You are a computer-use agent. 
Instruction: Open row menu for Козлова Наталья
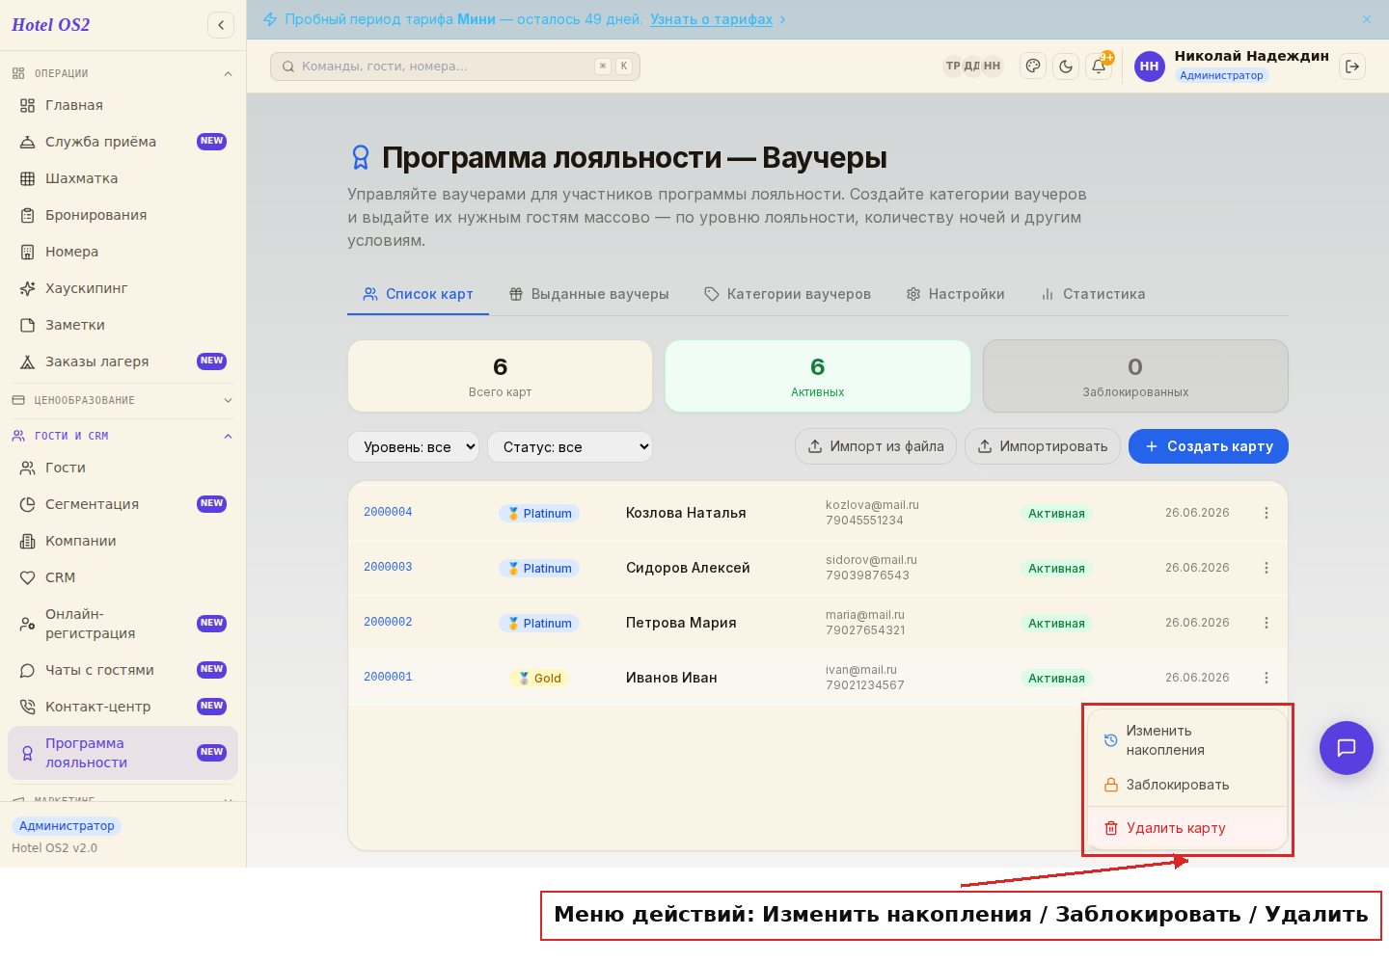pos(1266,513)
